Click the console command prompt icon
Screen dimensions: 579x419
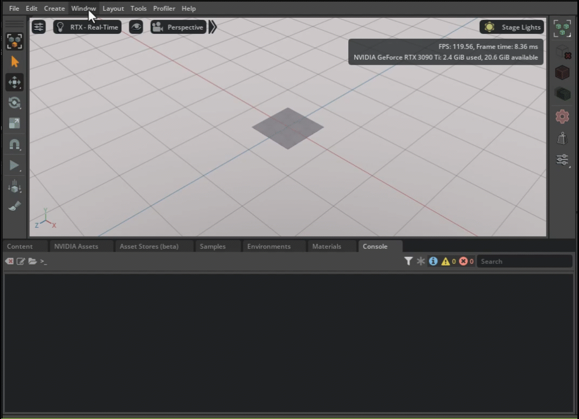click(x=44, y=261)
